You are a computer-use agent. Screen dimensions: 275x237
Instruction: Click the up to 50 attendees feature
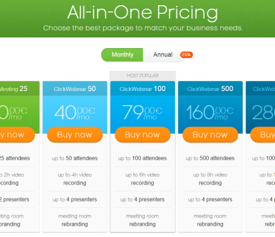coord(75,158)
